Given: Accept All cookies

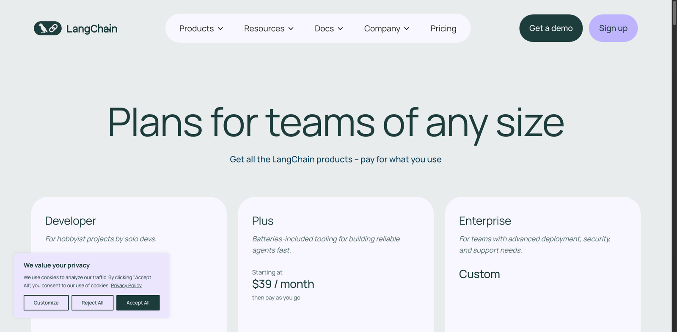Looking at the screenshot, I should [138, 303].
